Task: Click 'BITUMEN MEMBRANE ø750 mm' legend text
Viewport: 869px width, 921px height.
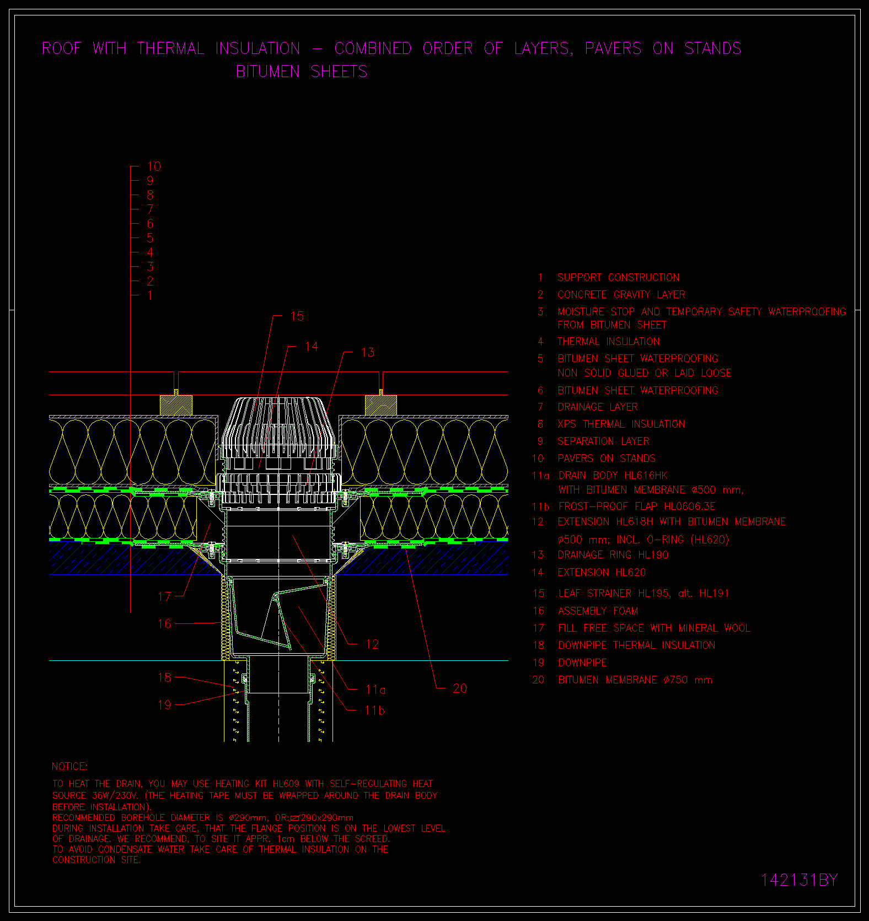Action: tap(635, 680)
